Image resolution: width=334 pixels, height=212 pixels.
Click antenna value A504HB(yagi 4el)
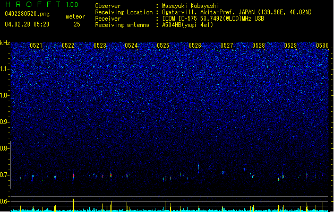187,25
